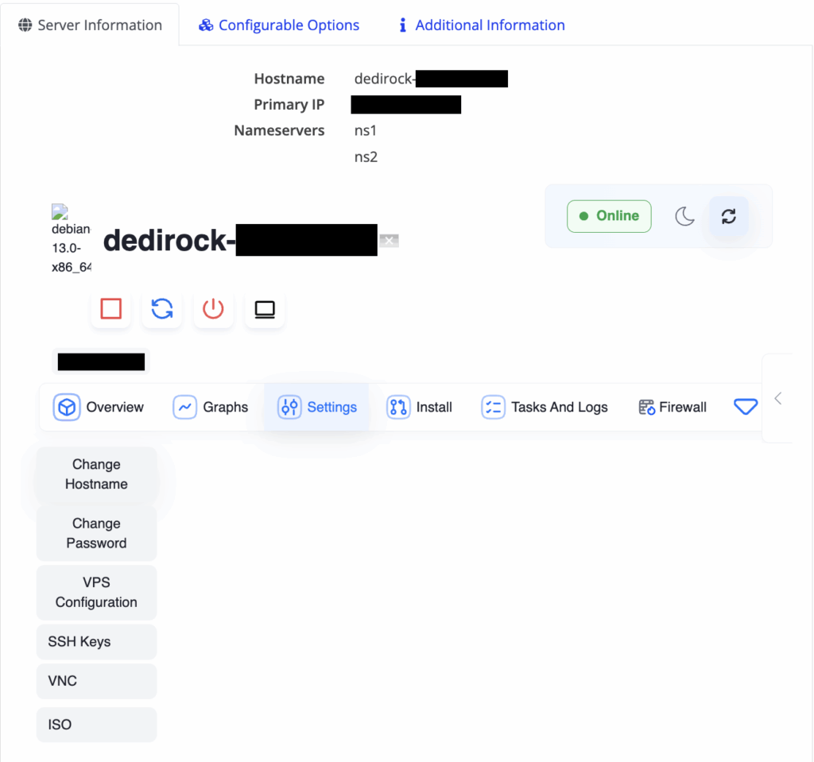Open the Additional Information tab

[x=480, y=25]
